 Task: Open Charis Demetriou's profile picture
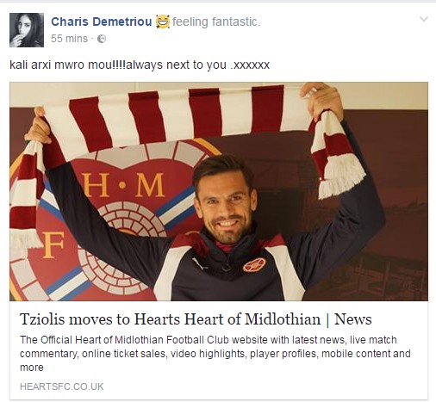(x=27, y=30)
